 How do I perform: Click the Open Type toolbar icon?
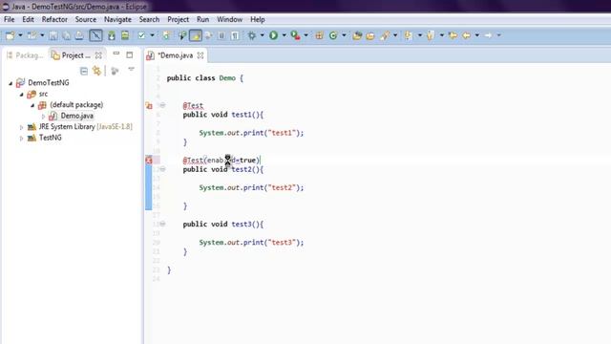(357, 35)
